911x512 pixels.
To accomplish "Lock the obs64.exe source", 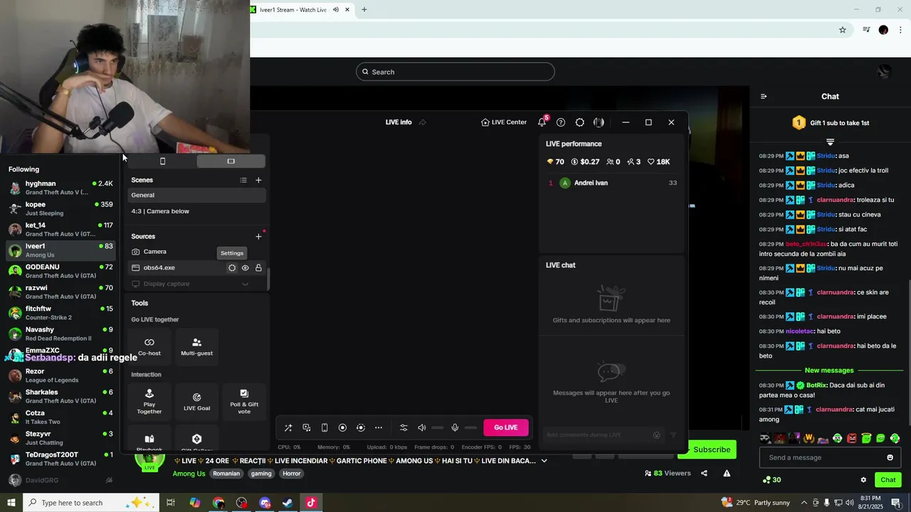I will [258, 268].
